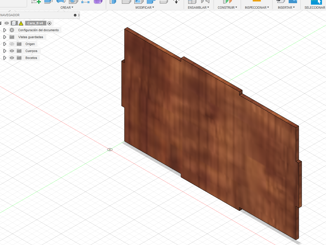This screenshot has height=245, width=326.
Task: Collapse the Navegador panel with minus icon
Action: 75,15
